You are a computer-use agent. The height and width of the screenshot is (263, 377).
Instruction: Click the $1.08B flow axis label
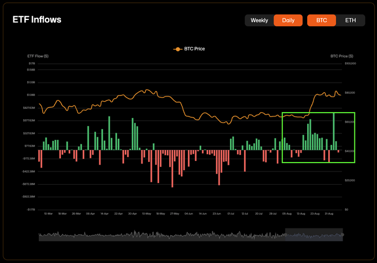click(31, 95)
